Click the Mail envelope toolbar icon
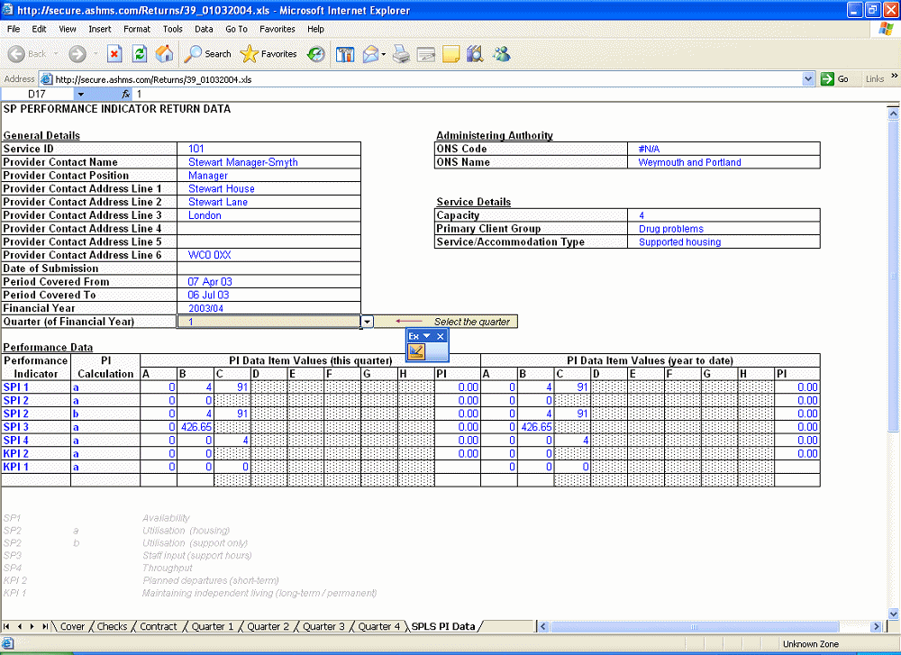Image resolution: width=901 pixels, height=655 pixels. click(370, 54)
